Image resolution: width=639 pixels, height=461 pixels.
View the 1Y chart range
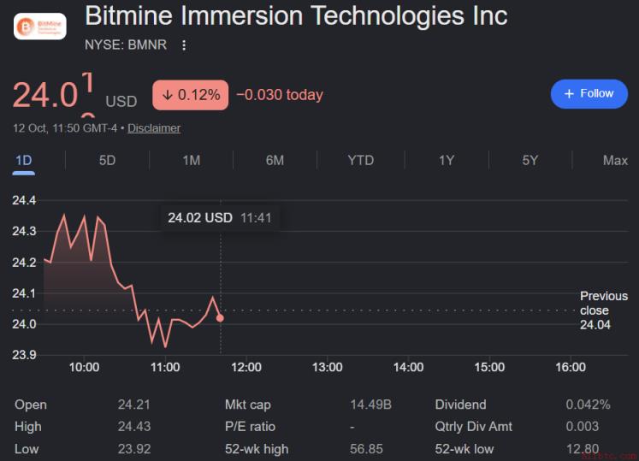(x=447, y=161)
